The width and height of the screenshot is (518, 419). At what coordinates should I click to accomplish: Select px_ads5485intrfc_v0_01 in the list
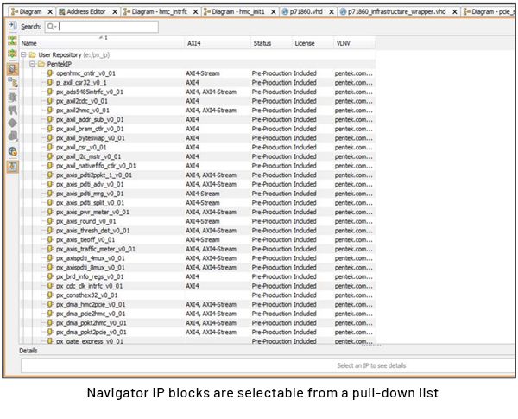pos(90,92)
